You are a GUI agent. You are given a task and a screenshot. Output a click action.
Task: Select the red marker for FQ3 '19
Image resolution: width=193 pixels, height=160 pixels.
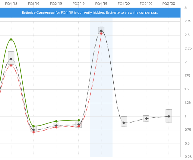pos(79,126)
